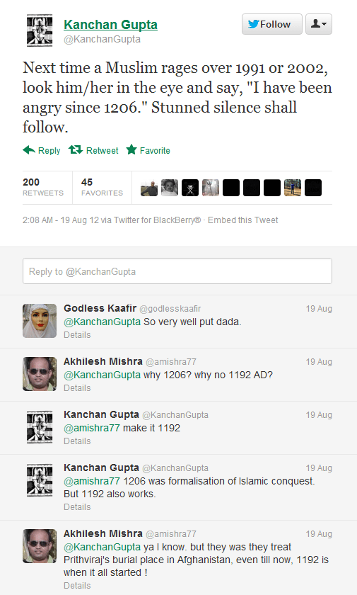Click the Favorite star icon
This screenshot has height=595, width=357.
click(x=131, y=150)
